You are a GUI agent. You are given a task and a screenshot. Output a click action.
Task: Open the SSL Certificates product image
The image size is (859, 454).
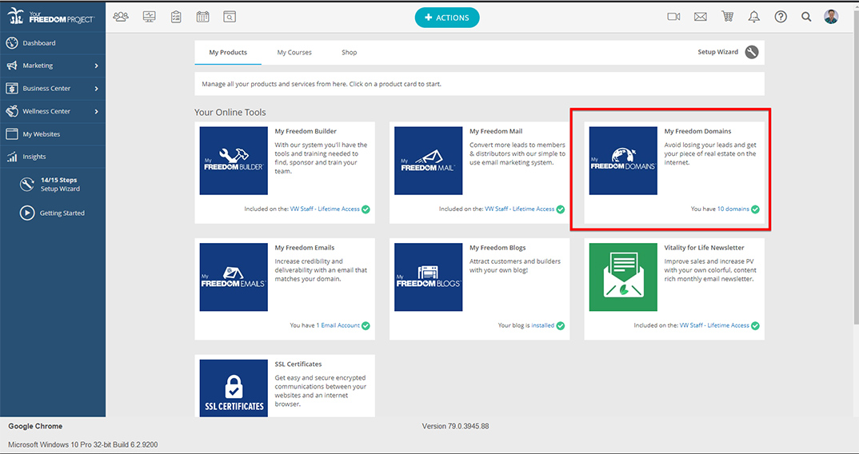click(234, 388)
